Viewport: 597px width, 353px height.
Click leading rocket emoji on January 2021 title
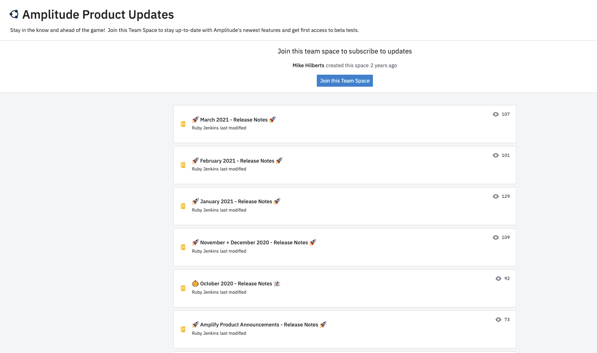(195, 202)
